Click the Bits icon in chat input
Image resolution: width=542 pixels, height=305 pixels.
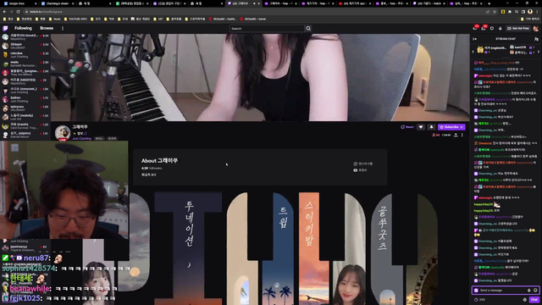click(528, 290)
